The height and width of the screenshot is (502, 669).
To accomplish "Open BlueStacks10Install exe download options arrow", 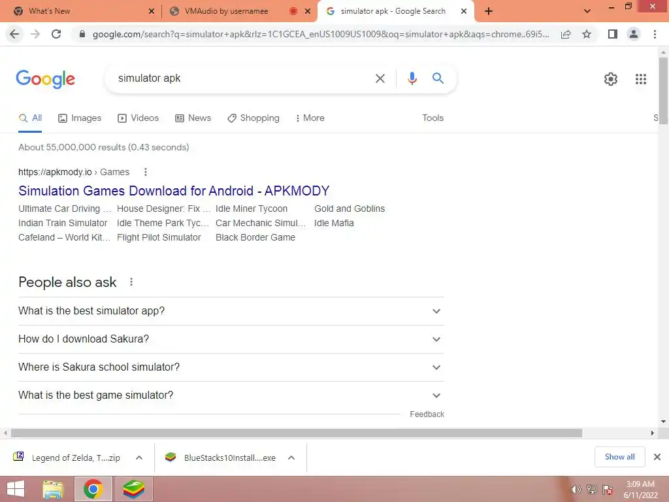I will coord(291,458).
